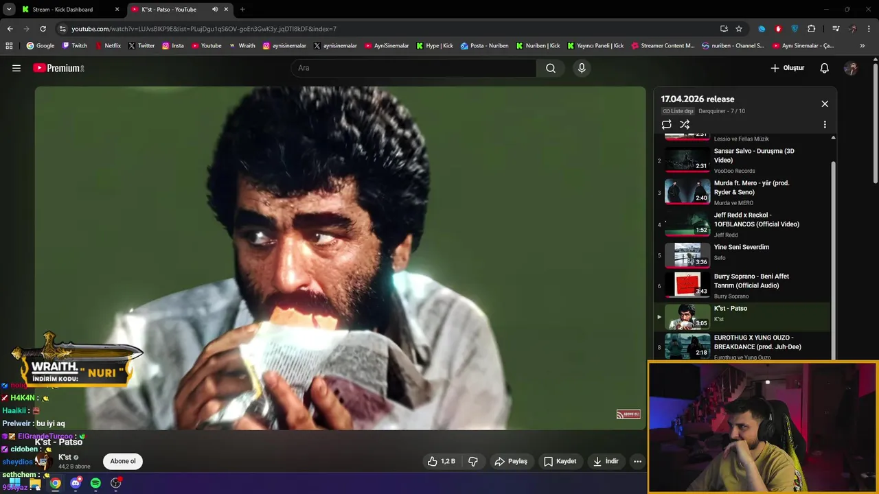Play Burry Soprano - Beni Affet Tanrım
The height and width of the screenshot is (494, 879).
[742, 285]
